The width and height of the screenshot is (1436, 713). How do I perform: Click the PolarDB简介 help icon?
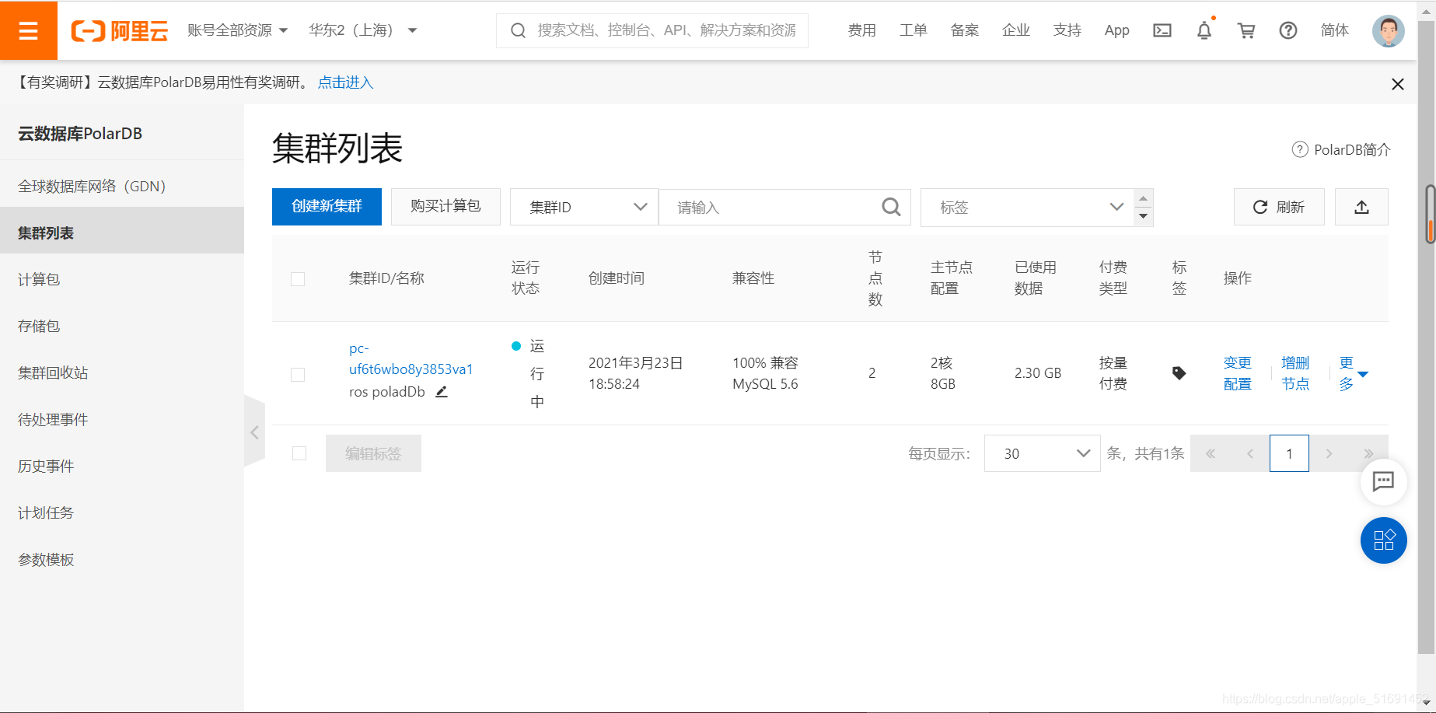click(x=1300, y=149)
